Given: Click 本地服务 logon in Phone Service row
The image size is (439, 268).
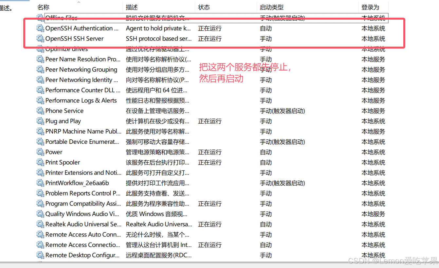Looking at the screenshot, I should coord(373,111).
